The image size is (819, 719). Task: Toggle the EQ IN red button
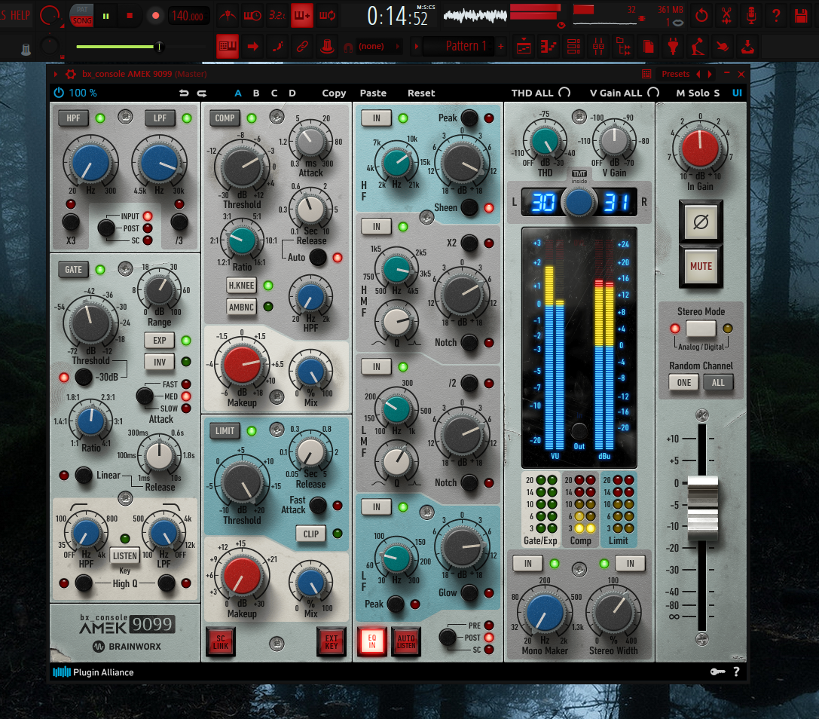(372, 641)
